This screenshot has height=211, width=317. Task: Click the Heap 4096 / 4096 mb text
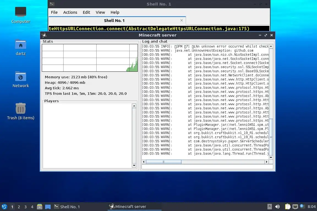[x=65, y=82]
